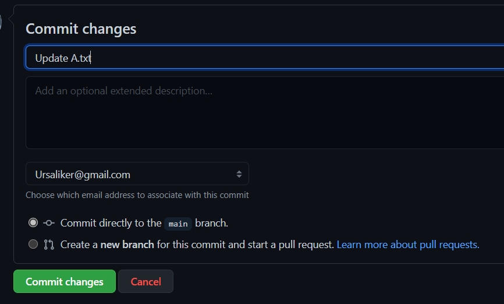Image resolution: width=504 pixels, height=304 pixels.
Task: Click the pull request icon beside new branch option
Action: point(49,245)
